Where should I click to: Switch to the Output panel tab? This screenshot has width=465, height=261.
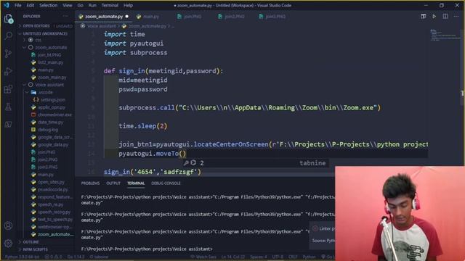(113, 183)
